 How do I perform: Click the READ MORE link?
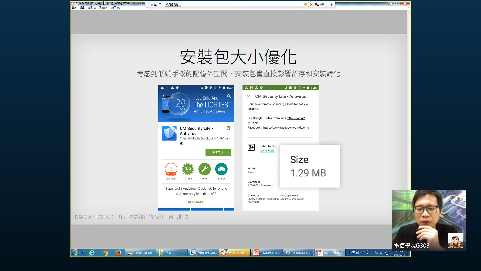pos(196,202)
